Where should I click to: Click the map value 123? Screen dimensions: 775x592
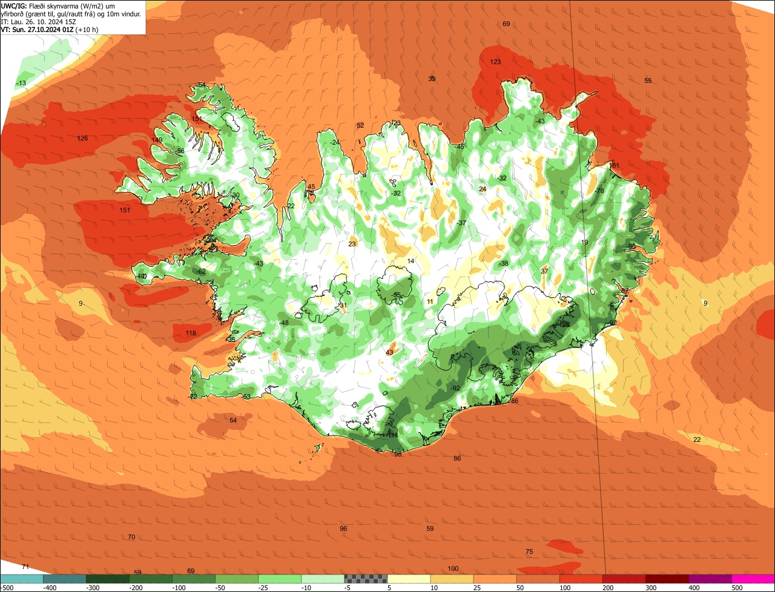(x=495, y=62)
